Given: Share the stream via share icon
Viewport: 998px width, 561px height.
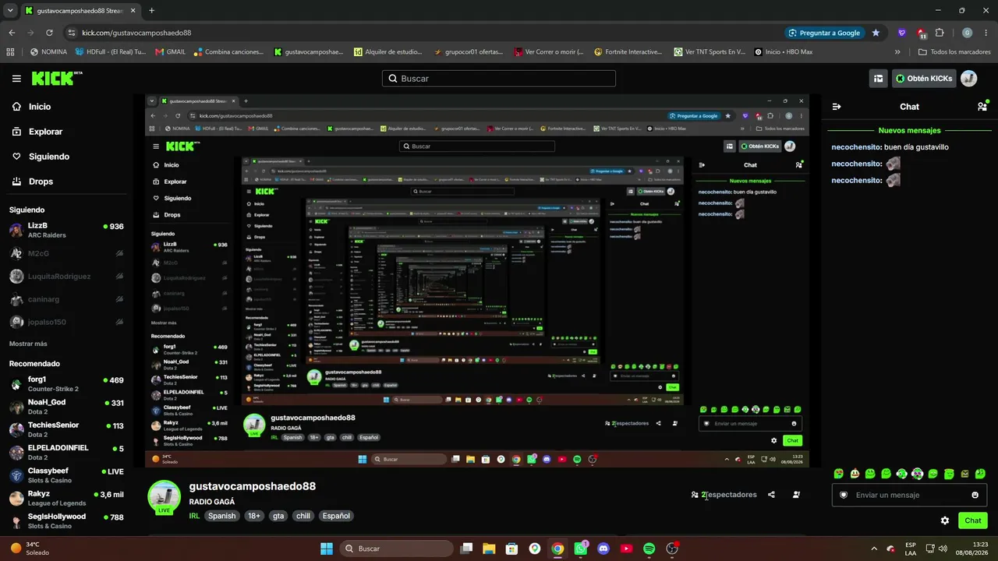Looking at the screenshot, I should click(771, 495).
